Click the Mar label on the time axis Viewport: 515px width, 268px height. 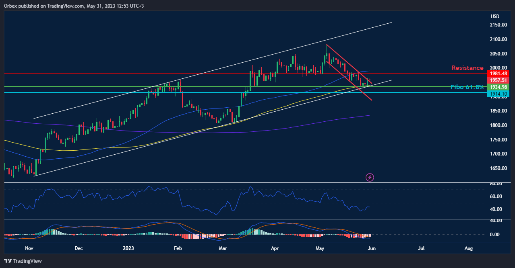[x=223, y=248]
